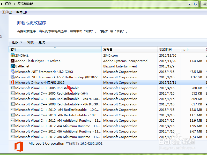Sort by the 发布者 column header
Viewport: 207px width, 155px height.
tap(130, 49)
